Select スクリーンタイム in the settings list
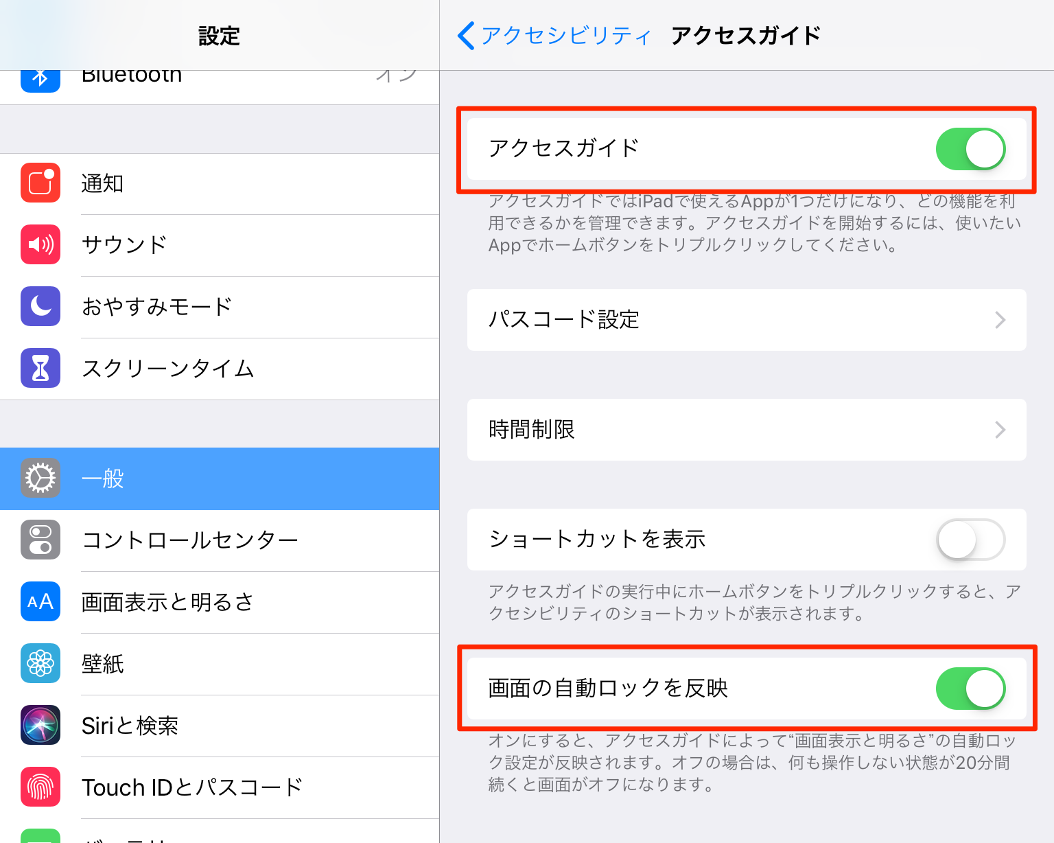1054x843 pixels. (168, 369)
